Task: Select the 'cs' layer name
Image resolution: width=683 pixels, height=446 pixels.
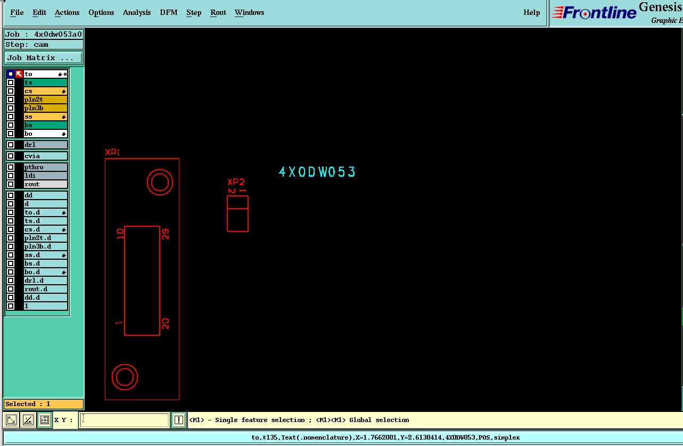Action: point(46,91)
